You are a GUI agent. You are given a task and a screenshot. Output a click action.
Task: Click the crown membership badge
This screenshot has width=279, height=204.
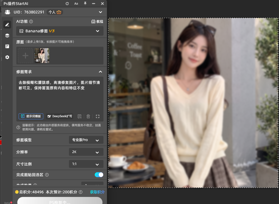tap(59, 12)
